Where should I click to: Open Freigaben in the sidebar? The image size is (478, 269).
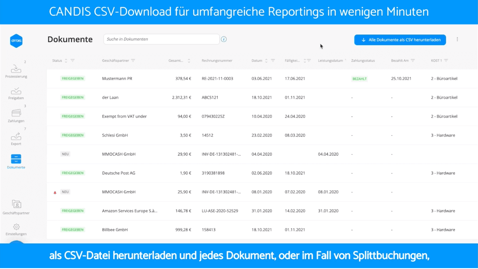pyautogui.click(x=16, y=93)
